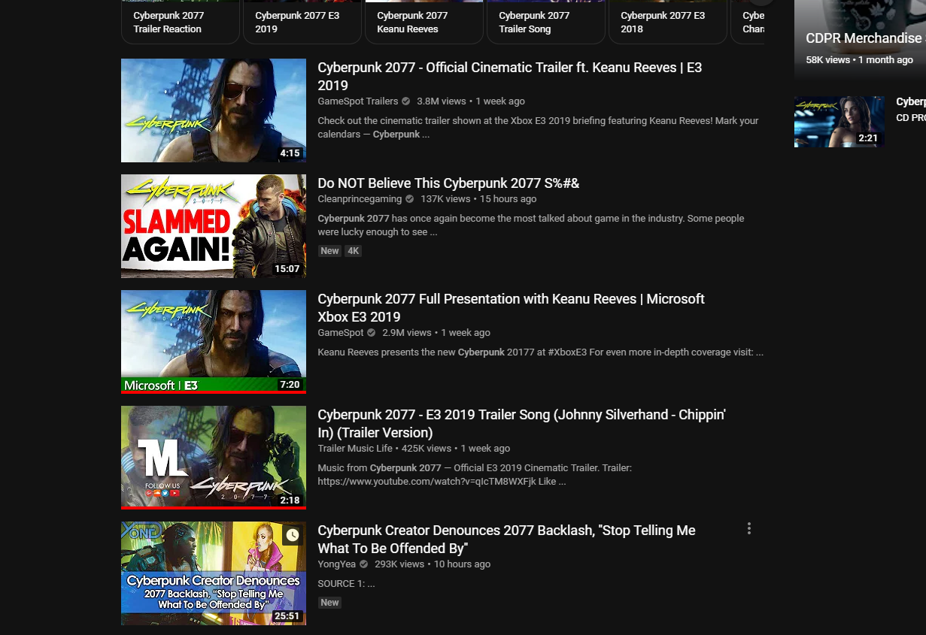Click the 4K badge on the Cleanprincegaming video

click(353, 251)
